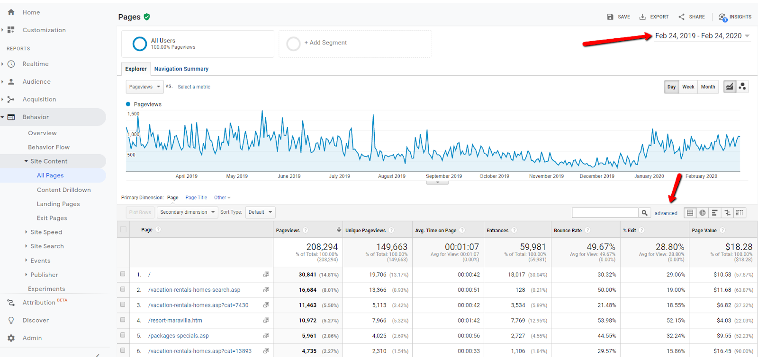Viewport: 758px width, 357px height.
Task: Open Landing Pages in sidebar
Action: click(58, 204)
